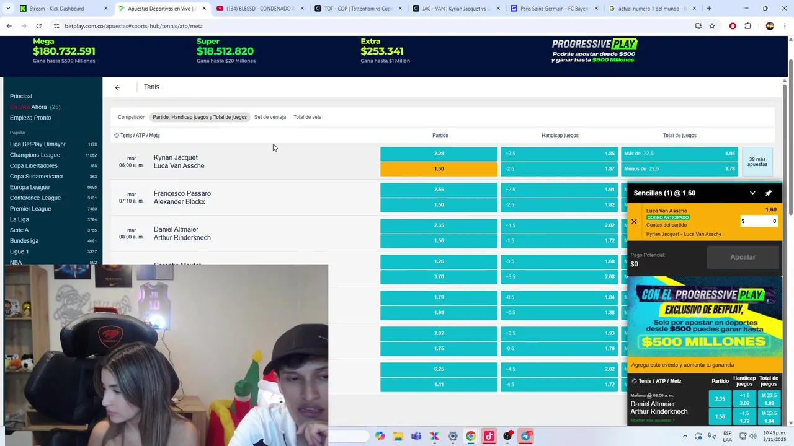Select handicap +2.5 at 1.85 for Jacquet
The image size is (794, 446).
[559, 154]
